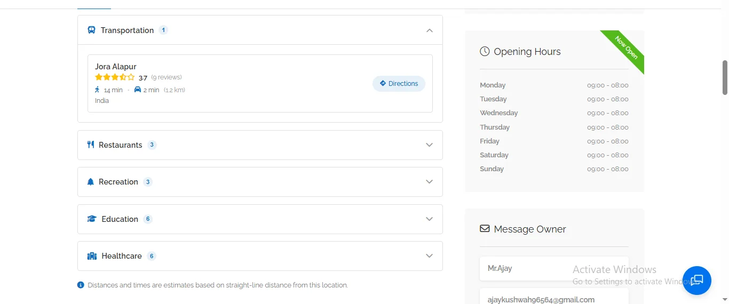Image resolution: width=729 pixels, height=304 pixels.
Task: Click the Opening Hours clock icon
Action: (485, 51)
